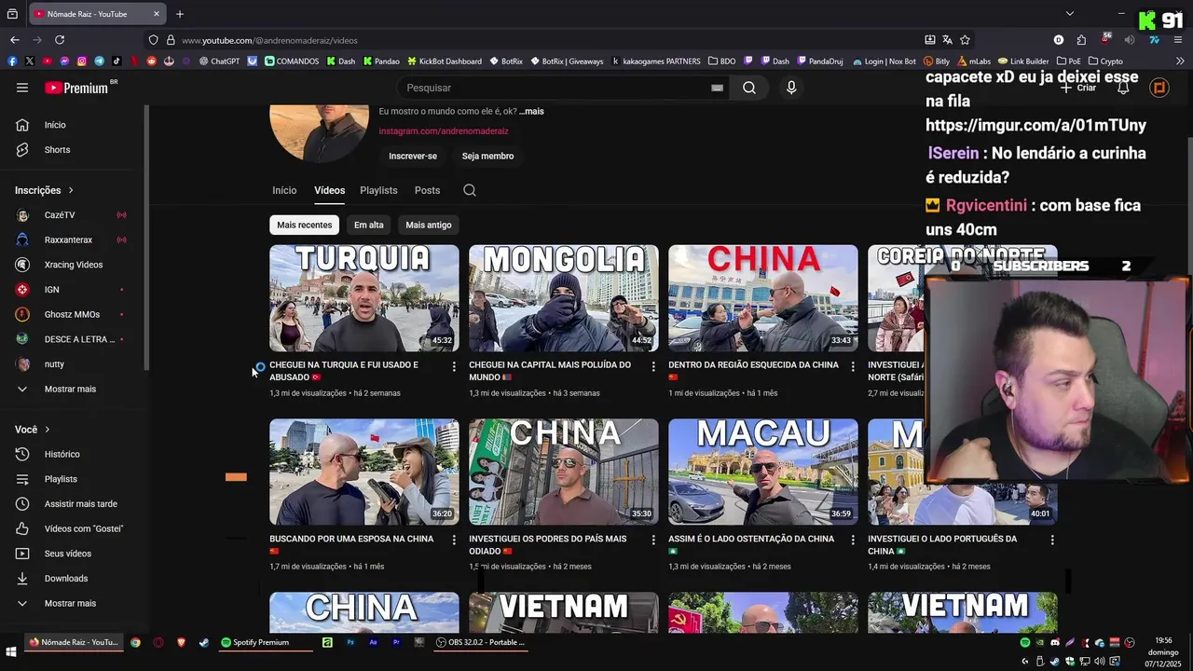Open title BUSCANDO POR UMA ESPOSA NA CHINA

(351, 539)
